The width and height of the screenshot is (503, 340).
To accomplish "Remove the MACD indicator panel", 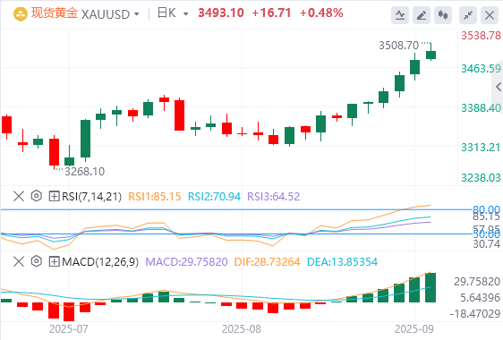I will click(x=19, y=261).
